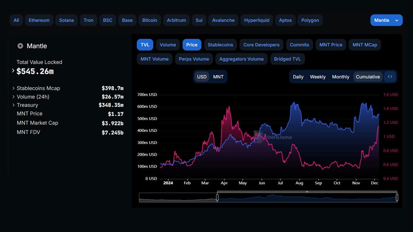413x232 pixels.
Task: Expand the Stablecoins Mcap row
Action: tap(13, 88)
